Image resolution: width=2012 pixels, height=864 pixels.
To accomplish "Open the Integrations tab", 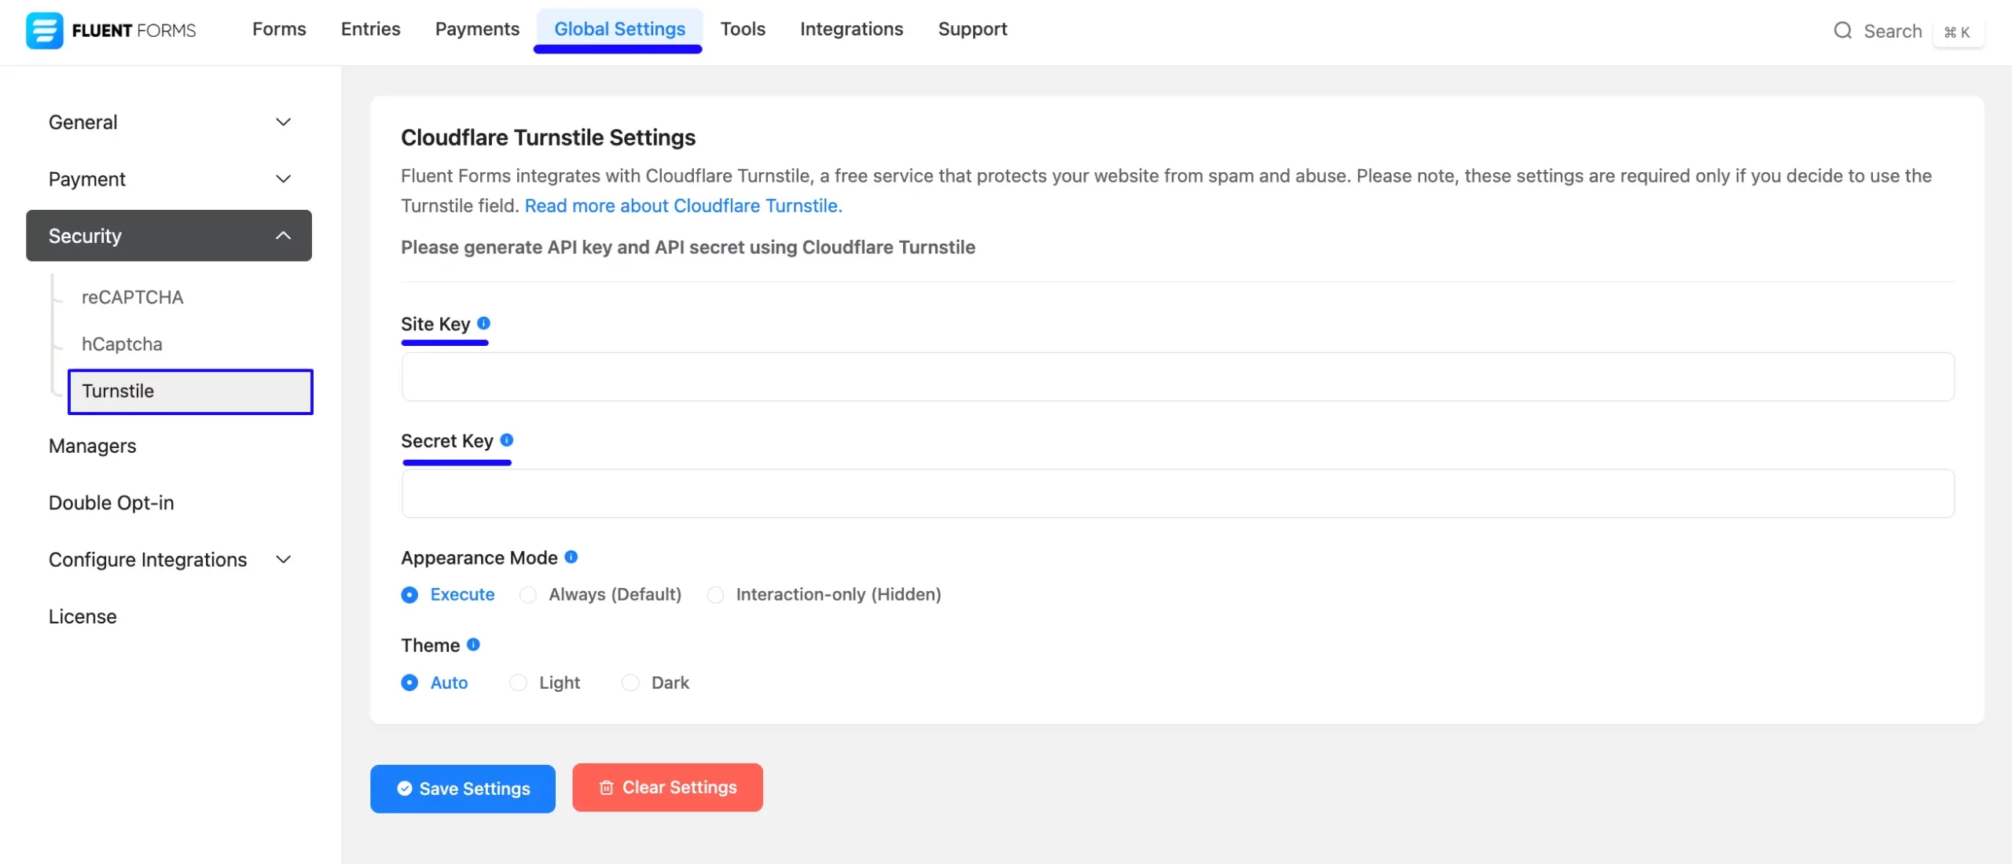I will click(851, 29).
